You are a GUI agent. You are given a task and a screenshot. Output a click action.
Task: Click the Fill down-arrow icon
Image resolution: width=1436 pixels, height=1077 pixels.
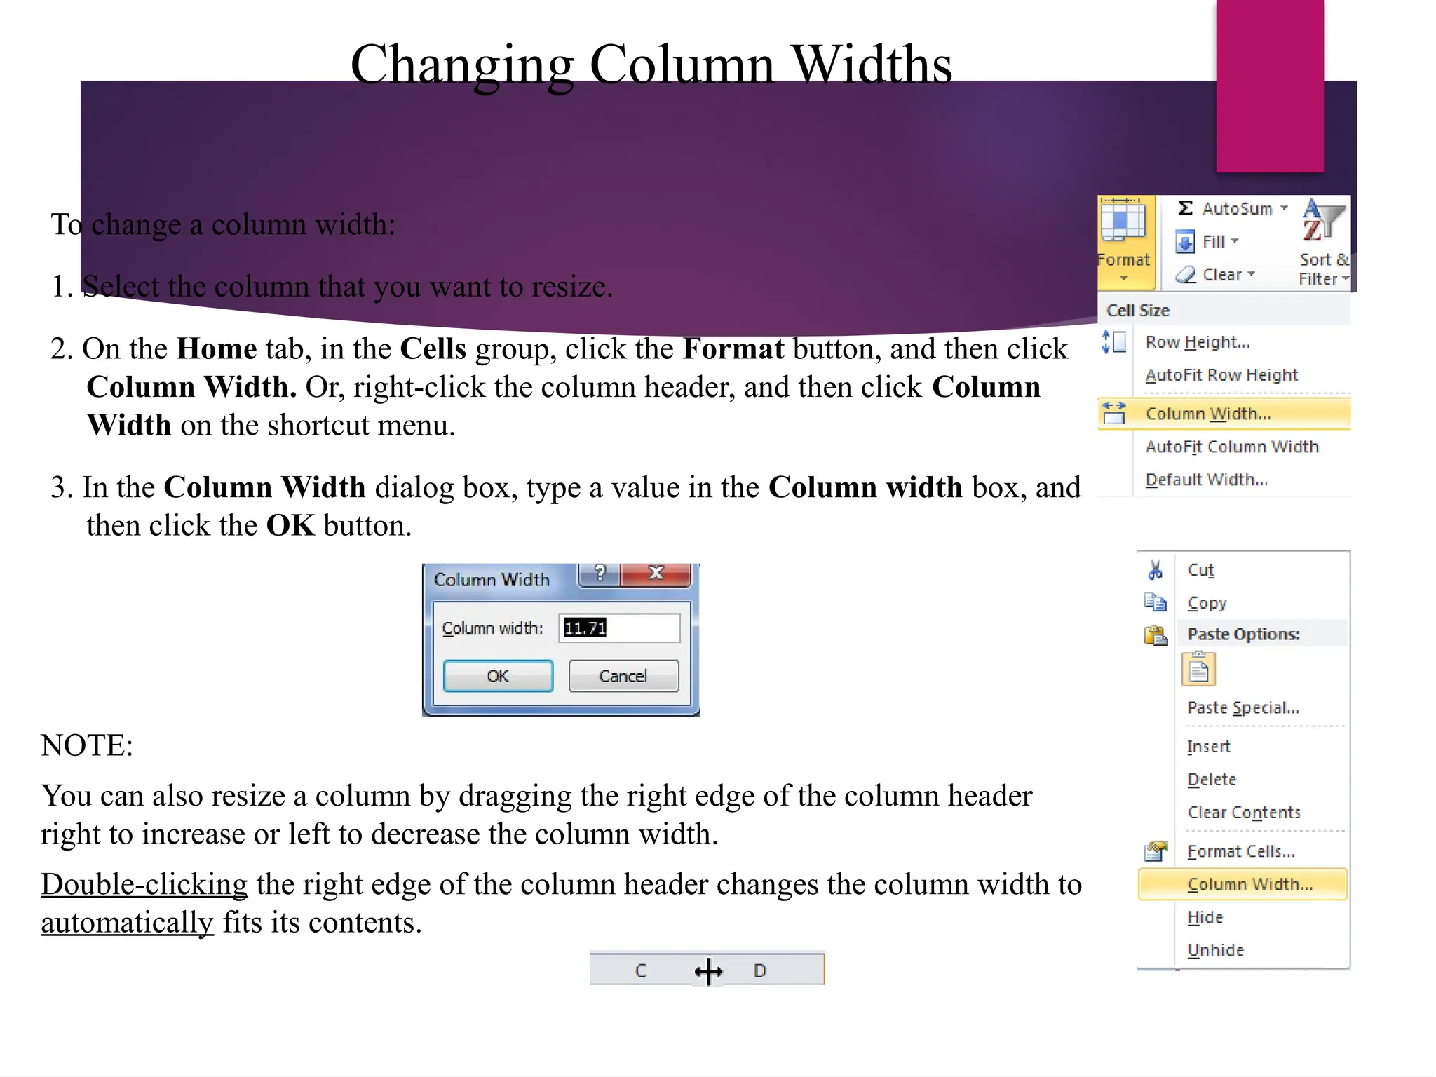1185,242
